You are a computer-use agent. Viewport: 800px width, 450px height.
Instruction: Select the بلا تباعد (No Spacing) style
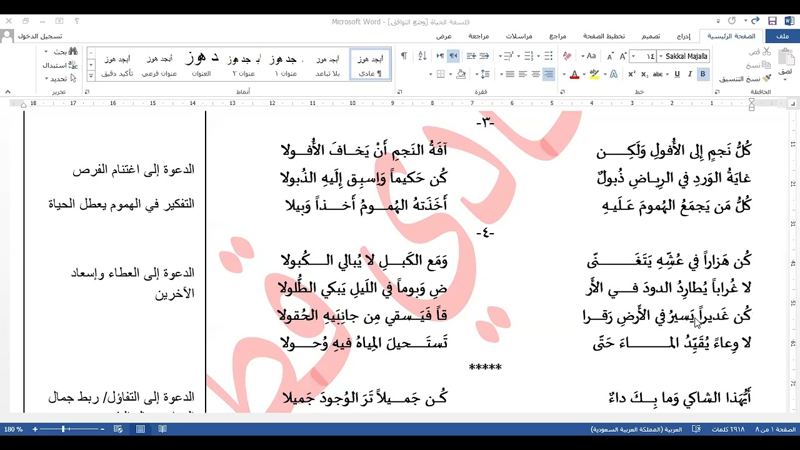[327, 64]
